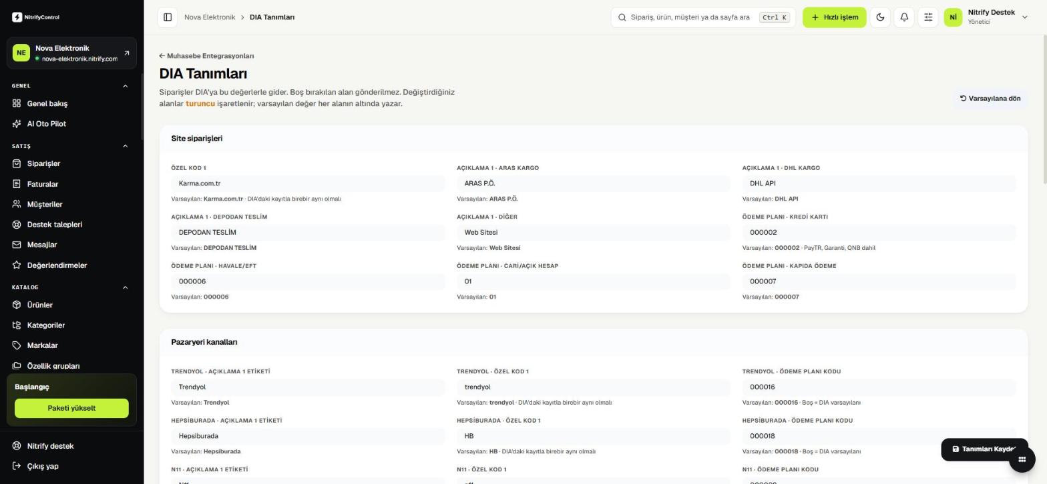Focus the Özel Kod 1 Karma.com.tr field
The width and height of the screenshot is (1047, 484).
coord(308,183)
